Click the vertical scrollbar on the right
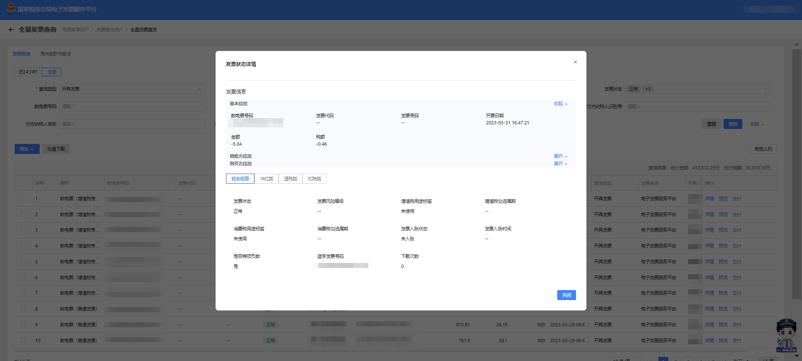The height and width of the screenshot is (361, 802). (796, 167)
